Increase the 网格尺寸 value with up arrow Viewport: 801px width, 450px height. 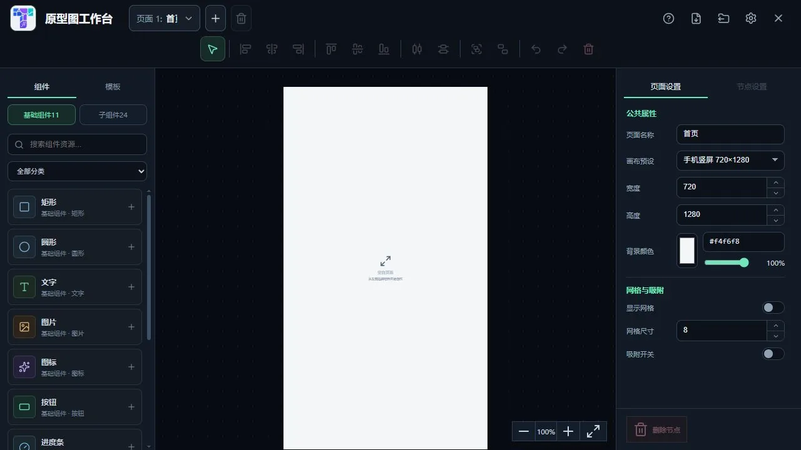coord(776,326)
